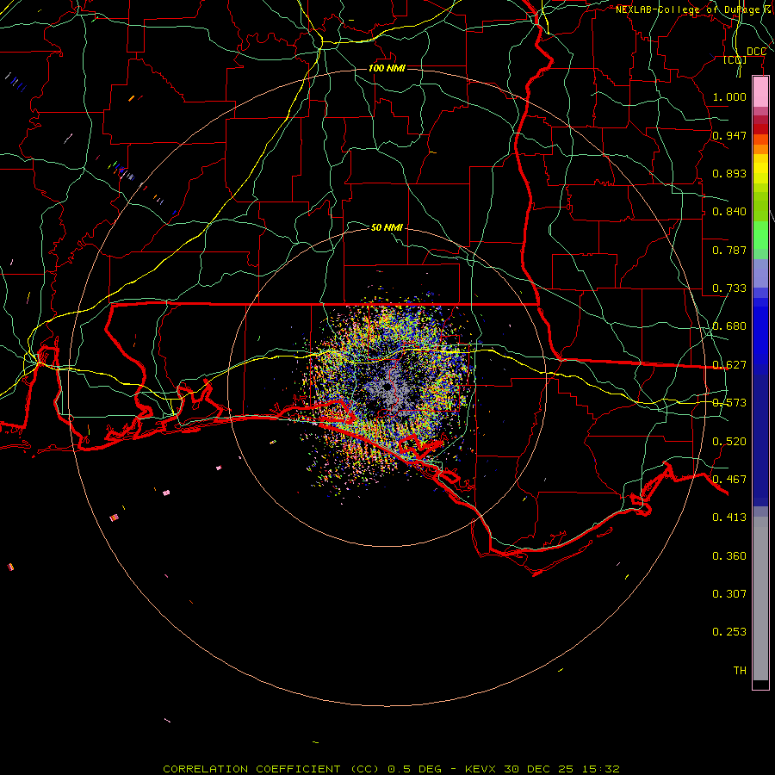
Task: Click the "15:32" timestamp in the caption
Action: [600, 769]
